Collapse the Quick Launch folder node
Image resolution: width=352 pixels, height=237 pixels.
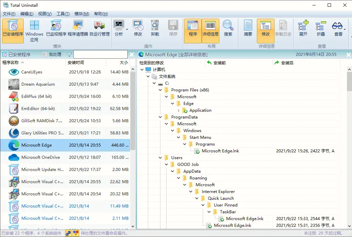(x=197, y=198)
